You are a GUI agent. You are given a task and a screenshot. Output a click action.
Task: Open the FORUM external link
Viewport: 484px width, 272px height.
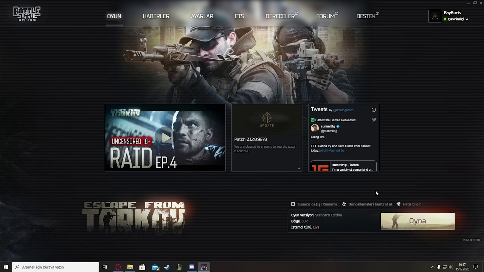click(x=327, y=16)
